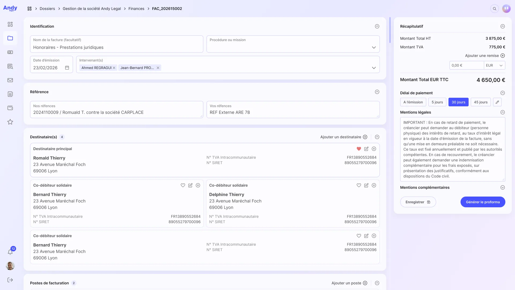
Task: Remove co-débiteur Delphine Thierry
Action: [x=374, y=185]
